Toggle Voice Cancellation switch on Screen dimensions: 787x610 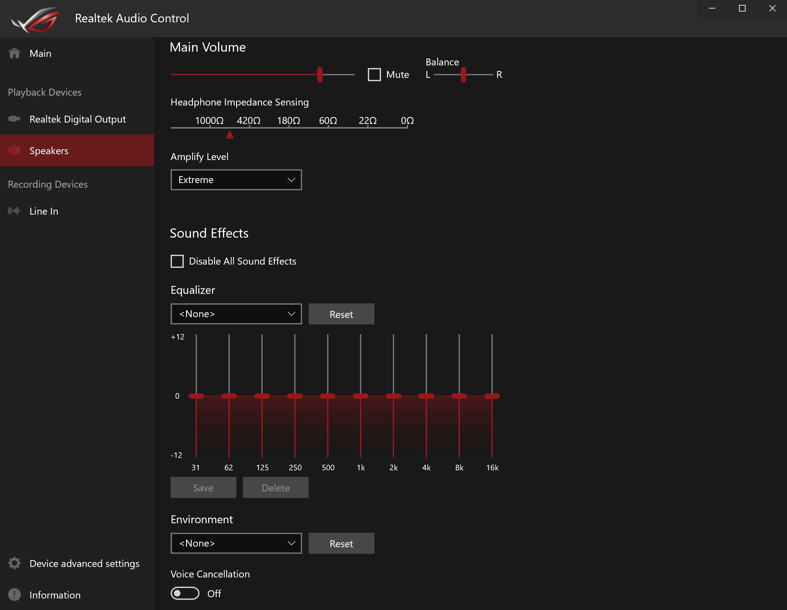click(x=185, y=594)
